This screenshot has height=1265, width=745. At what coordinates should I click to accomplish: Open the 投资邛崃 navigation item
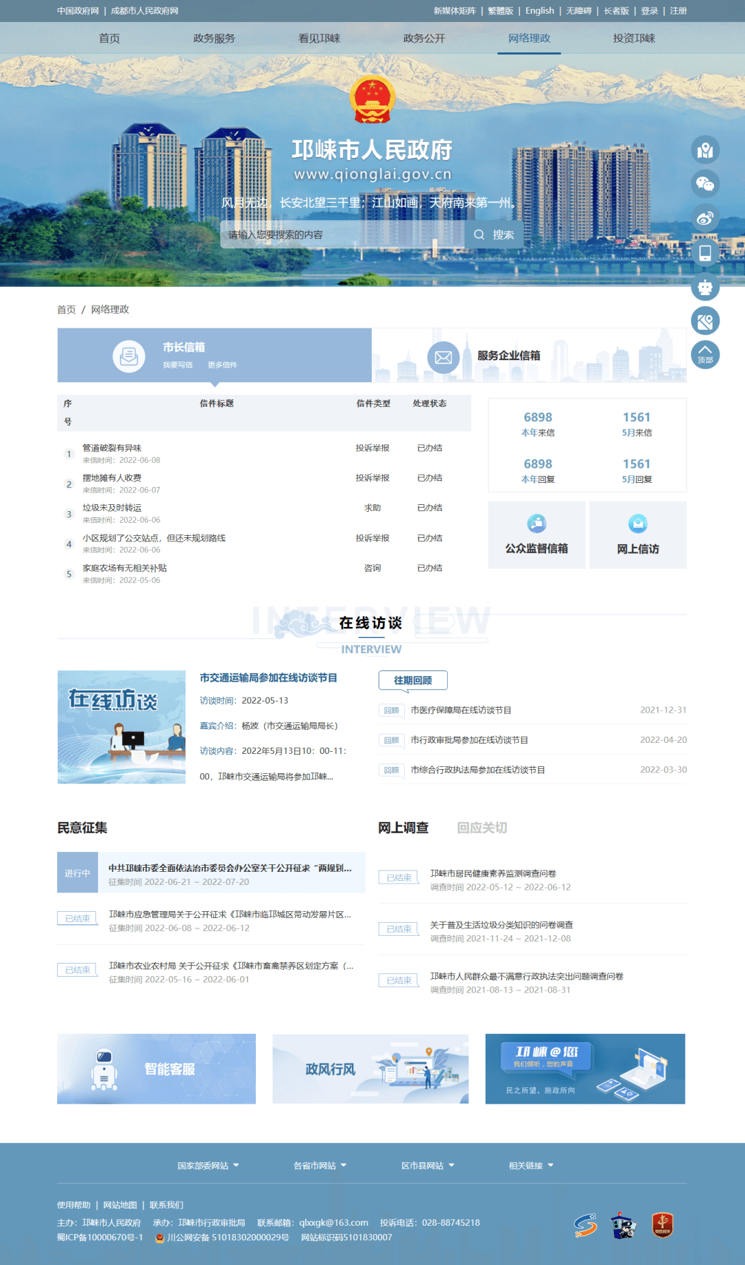coord(634,38)
